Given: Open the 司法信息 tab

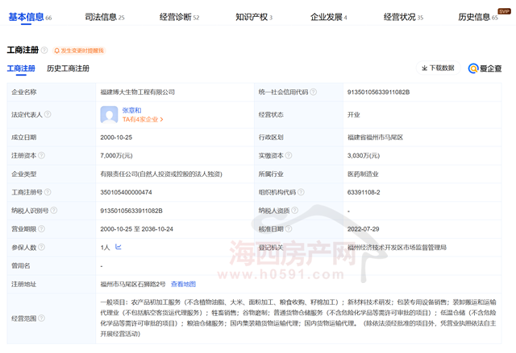Looking at the screenshot, I should [x=104, y=17].
